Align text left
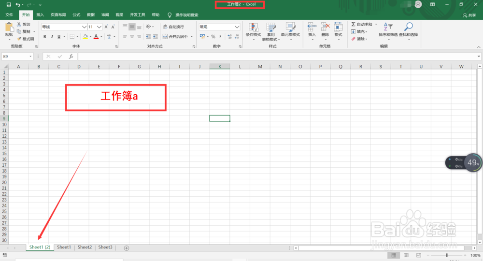Viewport: 483px width, 261px height. (x=125, y=37)
